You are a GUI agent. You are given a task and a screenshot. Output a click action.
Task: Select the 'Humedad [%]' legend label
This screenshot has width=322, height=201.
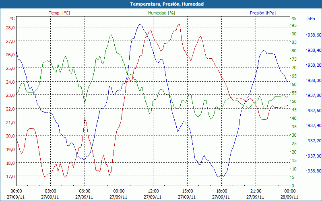(161, 13)
